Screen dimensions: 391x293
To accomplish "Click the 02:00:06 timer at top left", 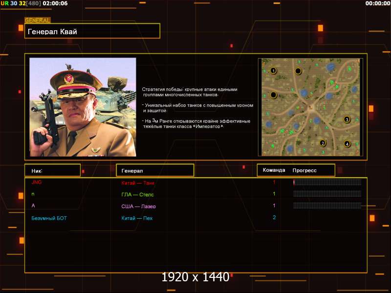I will coord(55,3).
